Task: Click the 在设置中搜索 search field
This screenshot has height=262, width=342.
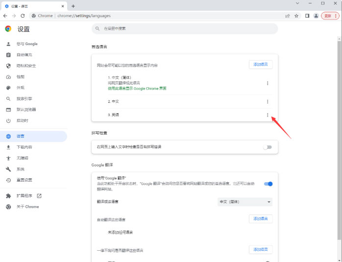Action: 185,28
